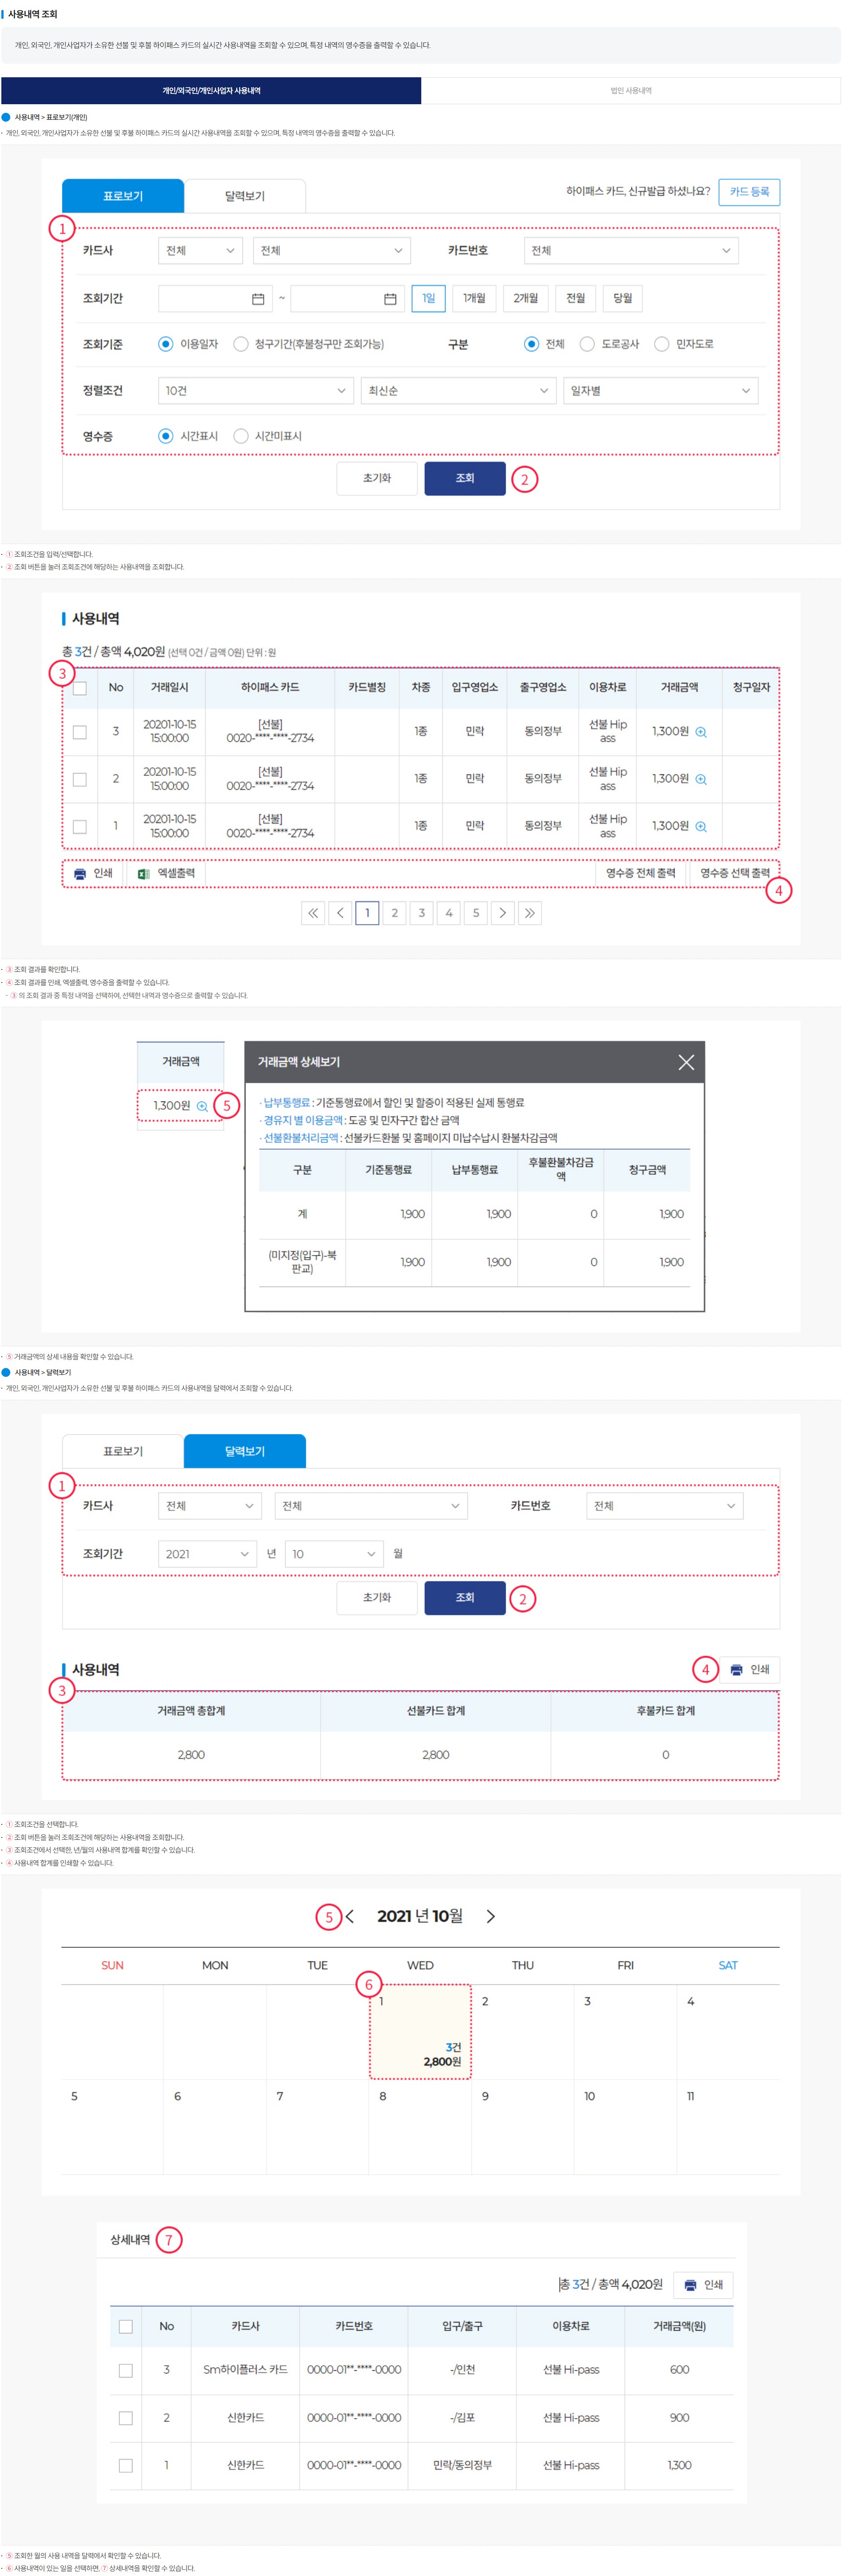
Task: Select the blue active 표로보기 tab
Action: click(x=123, y=196)
